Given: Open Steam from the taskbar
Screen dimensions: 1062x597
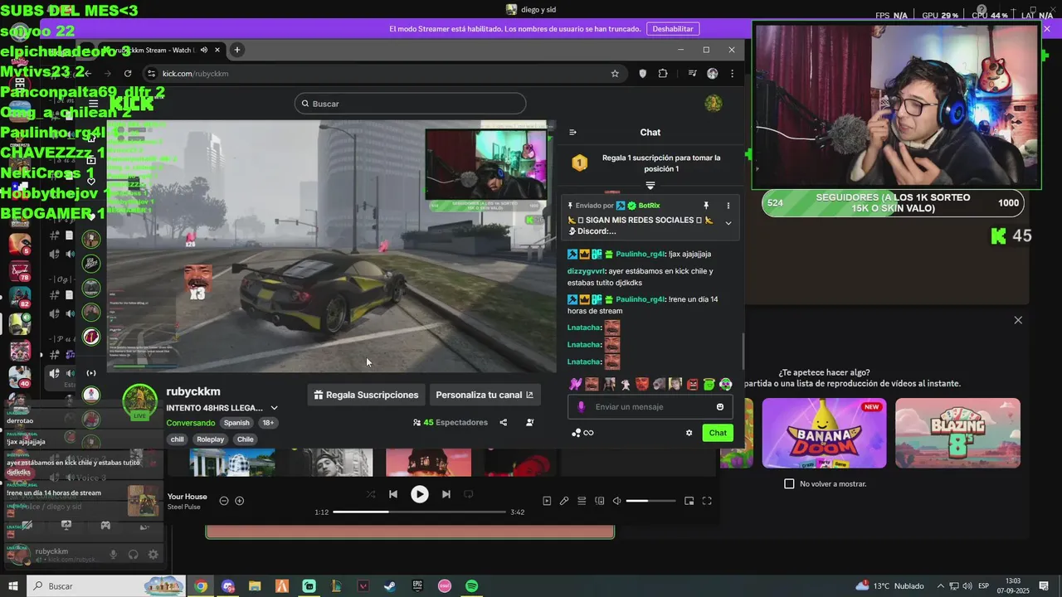Looking at the screenshot, I should pos(390,586).
